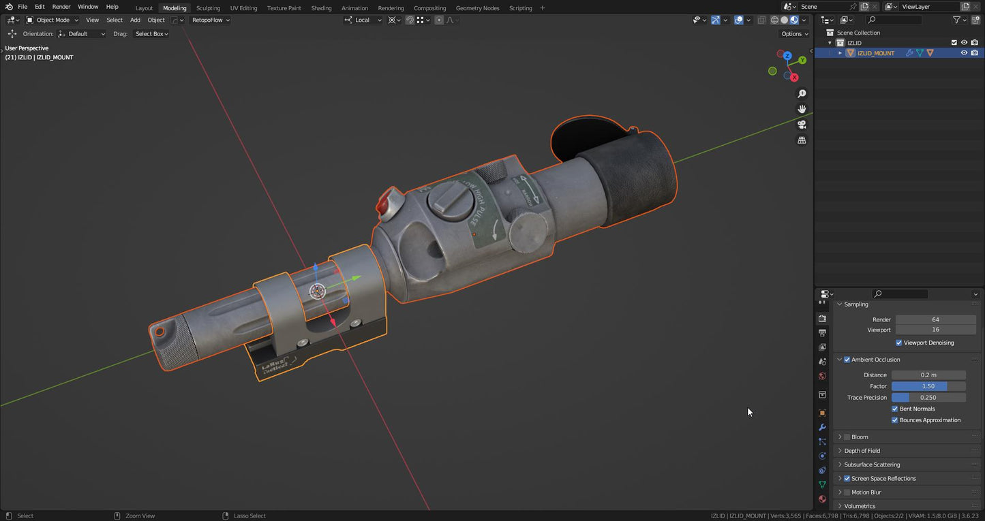The height and width of the screenshot is (521, 985).
Task: Expand the Depth of Field section
Action: click(862, 450)
